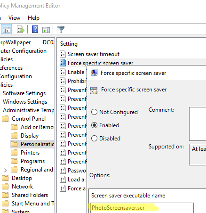Select the CorpWallpaper policy root node

point(15,42)
